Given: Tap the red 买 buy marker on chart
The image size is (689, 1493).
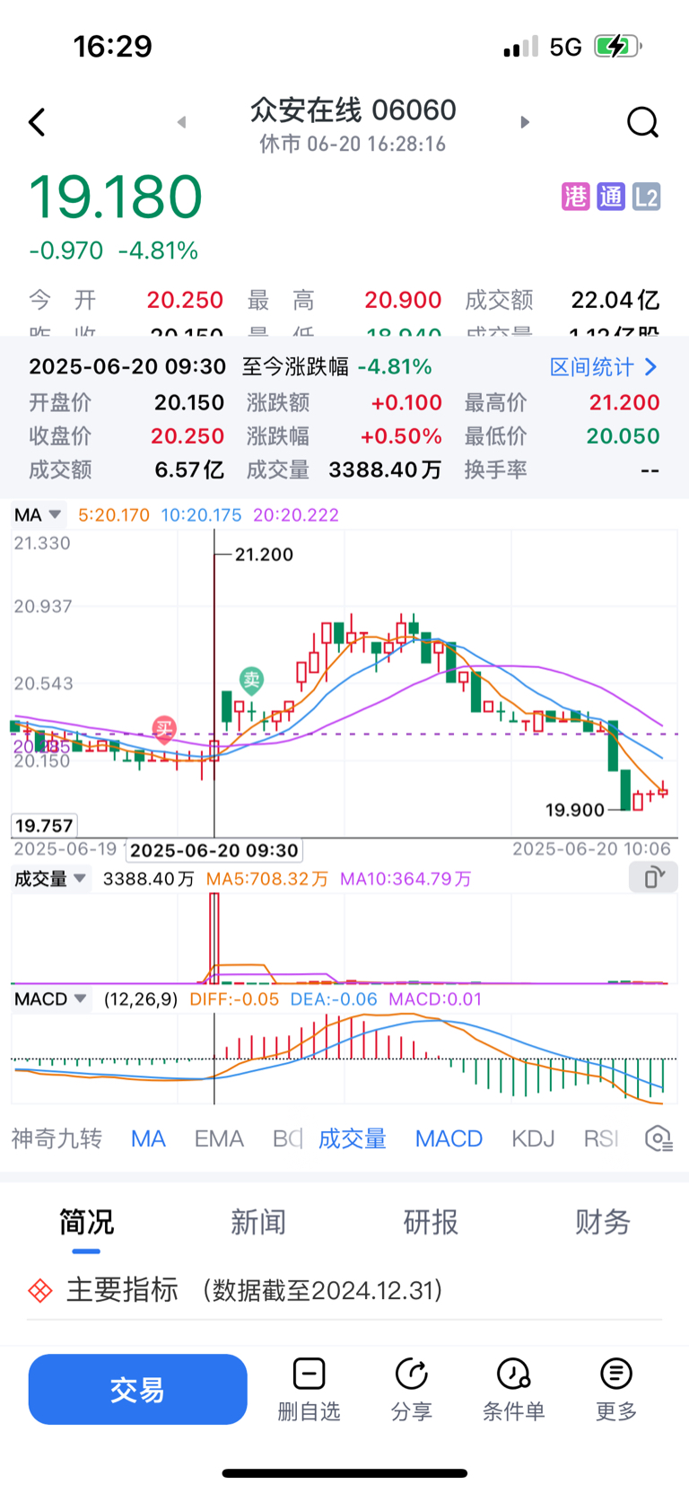Looking at the screenshot, I should click(x=163, y=728).
